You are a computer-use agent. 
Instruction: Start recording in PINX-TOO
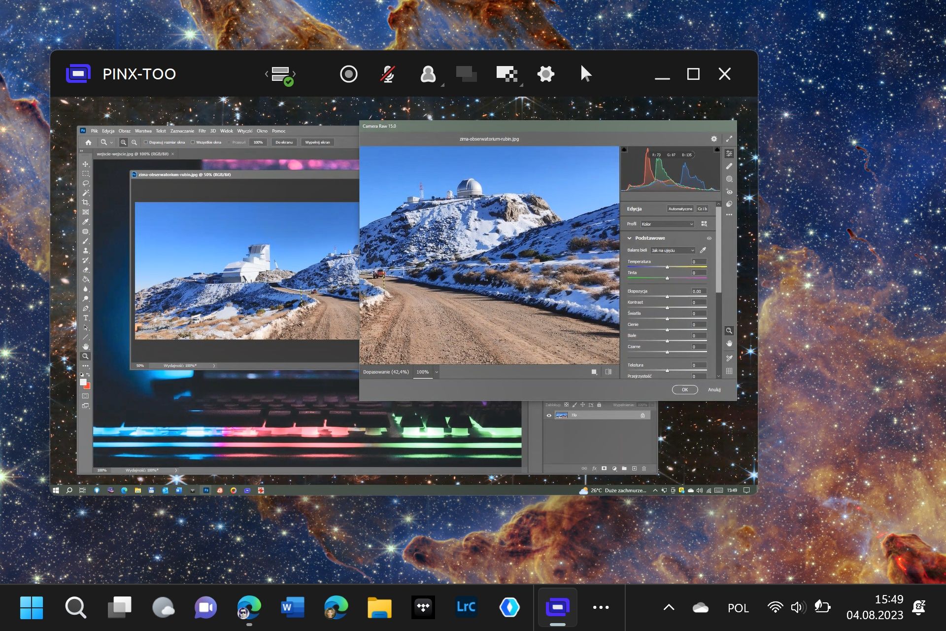pos(348,74)
